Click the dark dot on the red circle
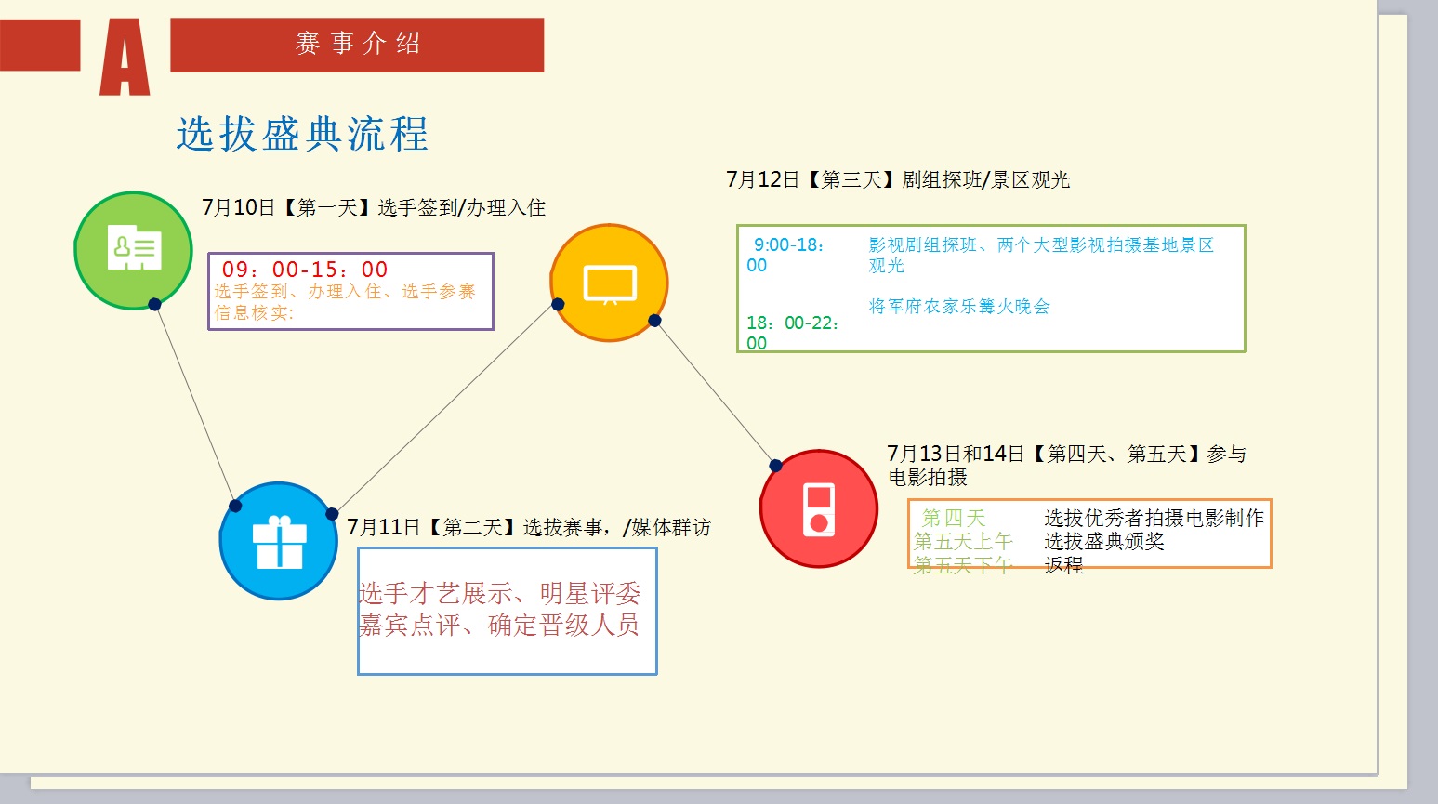1438x804 pixels. coord(775,466)
